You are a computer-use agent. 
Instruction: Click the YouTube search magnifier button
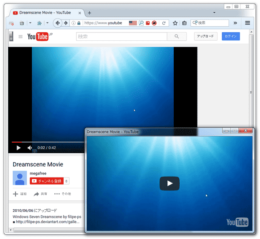pos(177,37)
